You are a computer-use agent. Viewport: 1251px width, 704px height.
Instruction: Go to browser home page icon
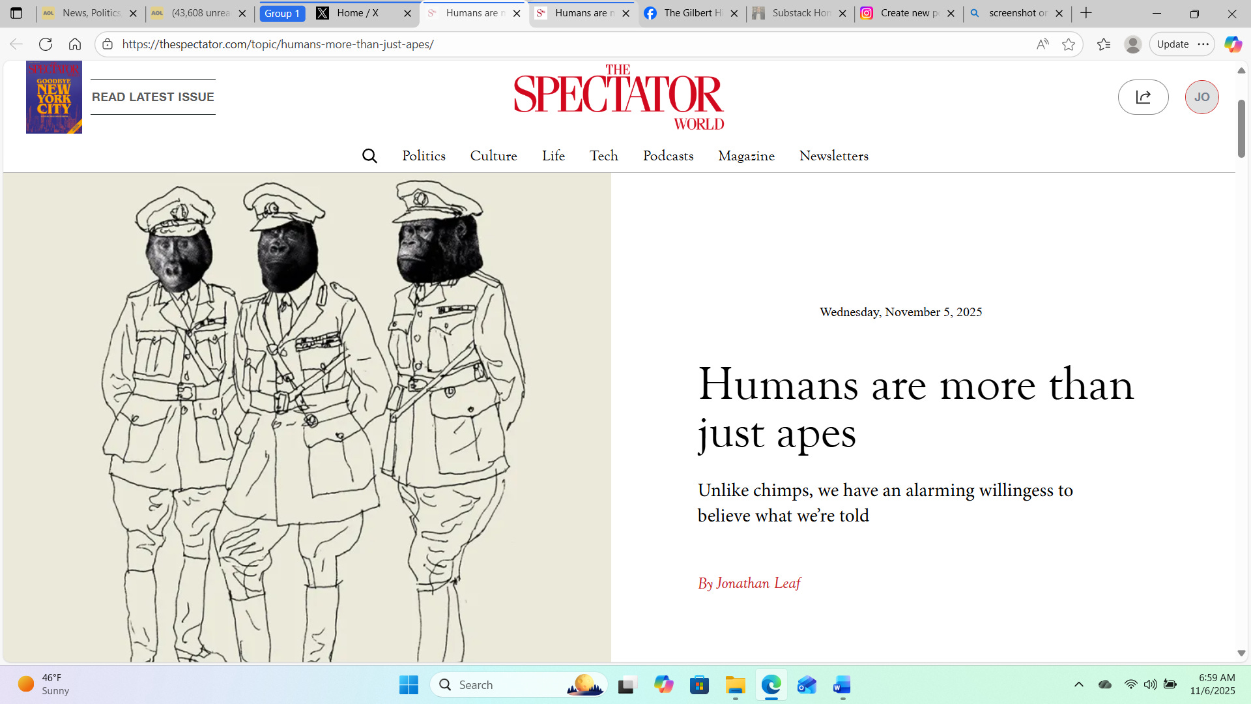75,44
